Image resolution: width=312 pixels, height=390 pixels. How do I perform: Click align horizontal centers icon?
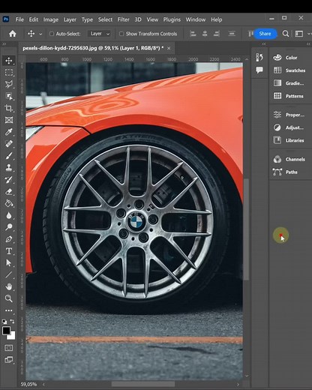point(205,34)
